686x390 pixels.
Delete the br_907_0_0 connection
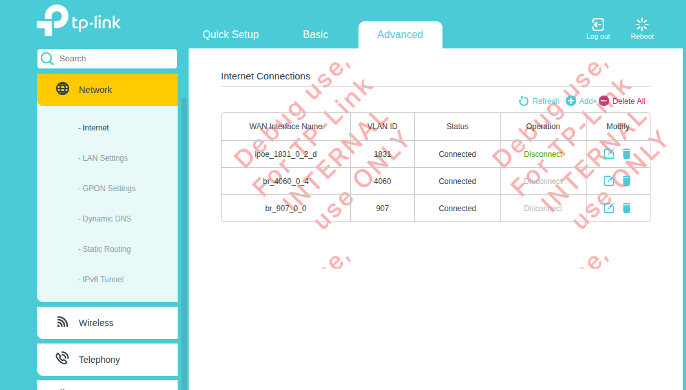(x=626, y=208)
